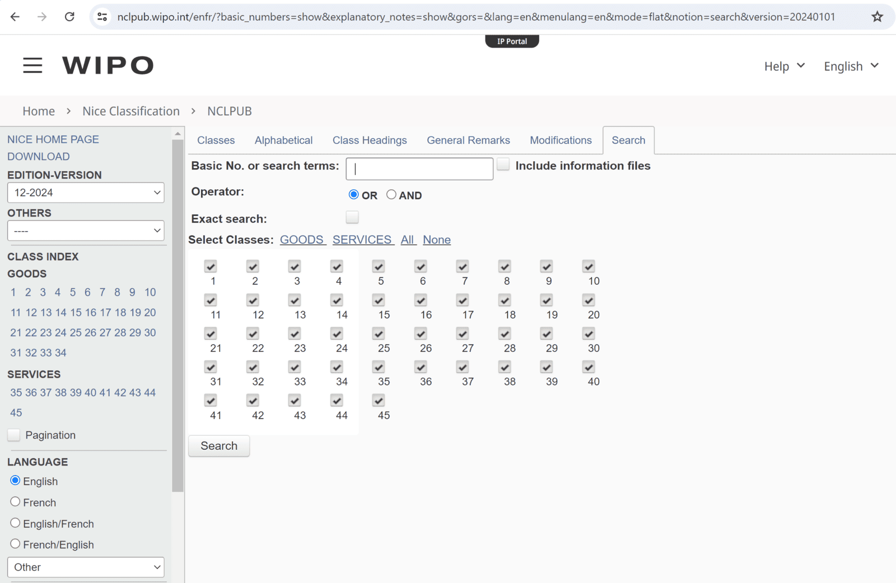Image resolution: width=896 pixels, height=583 pixels.
Task: Uncheck class 22 checkbox
Action: click(x=253, y=334)
